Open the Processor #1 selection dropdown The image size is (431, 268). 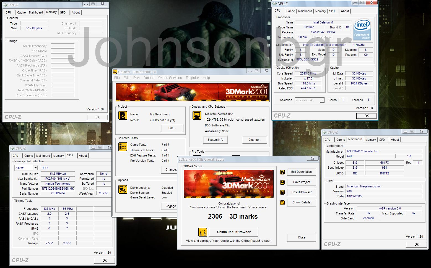pos(322,100)
